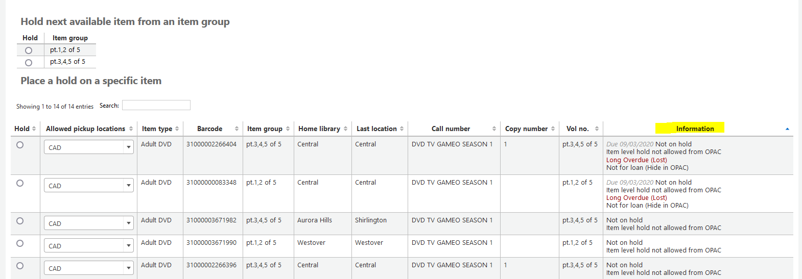802x279 pixels.
Task: Click Barcode column sort icon
Action: 237,129
